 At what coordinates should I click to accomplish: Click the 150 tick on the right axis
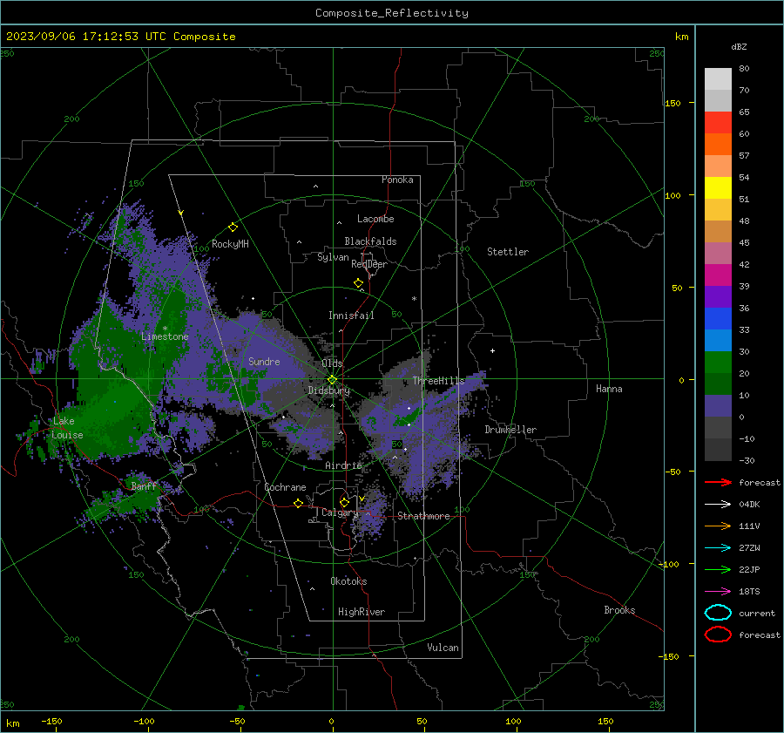tap(672, 103)
